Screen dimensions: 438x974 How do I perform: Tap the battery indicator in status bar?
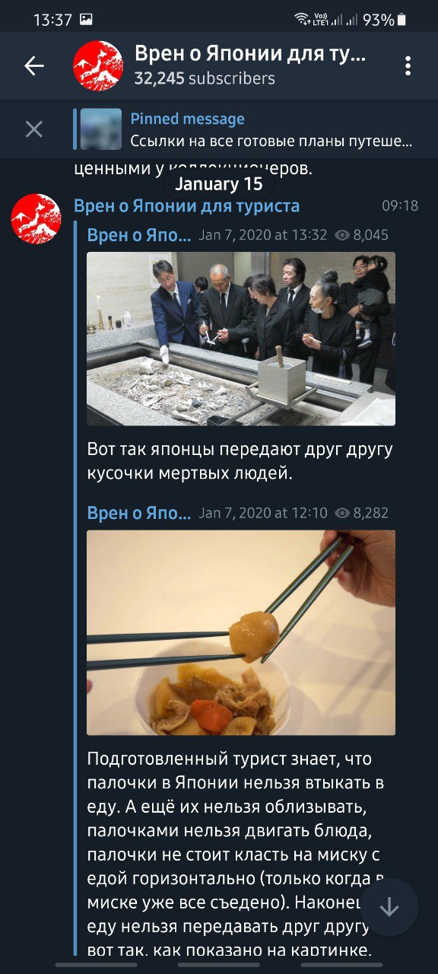pyautogui.click(x=401, y=20)
